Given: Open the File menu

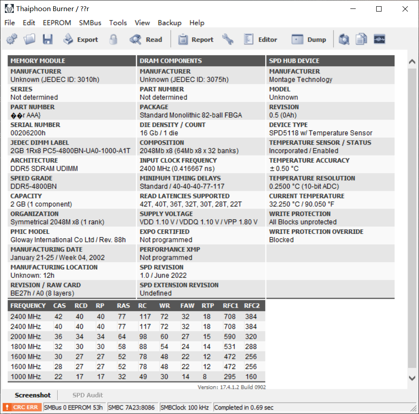Looking at the screenshot, I should pyautogui.click(x=10, y=23).
